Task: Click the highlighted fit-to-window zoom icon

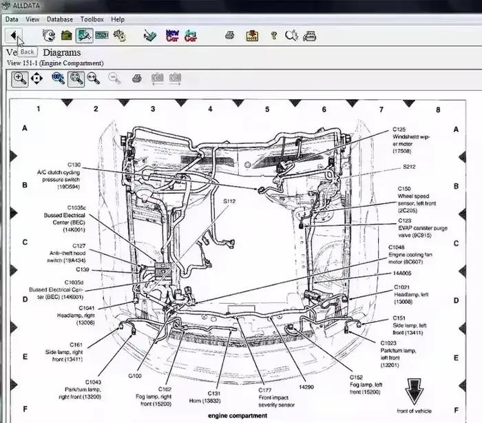Action: tap(76, 79)
